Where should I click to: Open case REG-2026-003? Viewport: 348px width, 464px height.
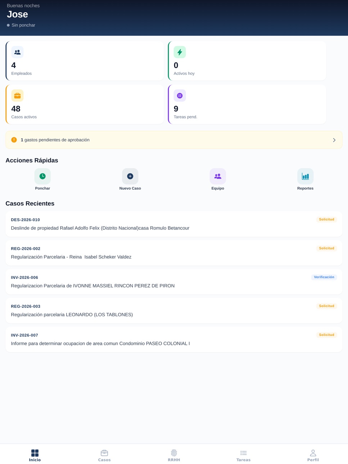click(x=174, y=310)
